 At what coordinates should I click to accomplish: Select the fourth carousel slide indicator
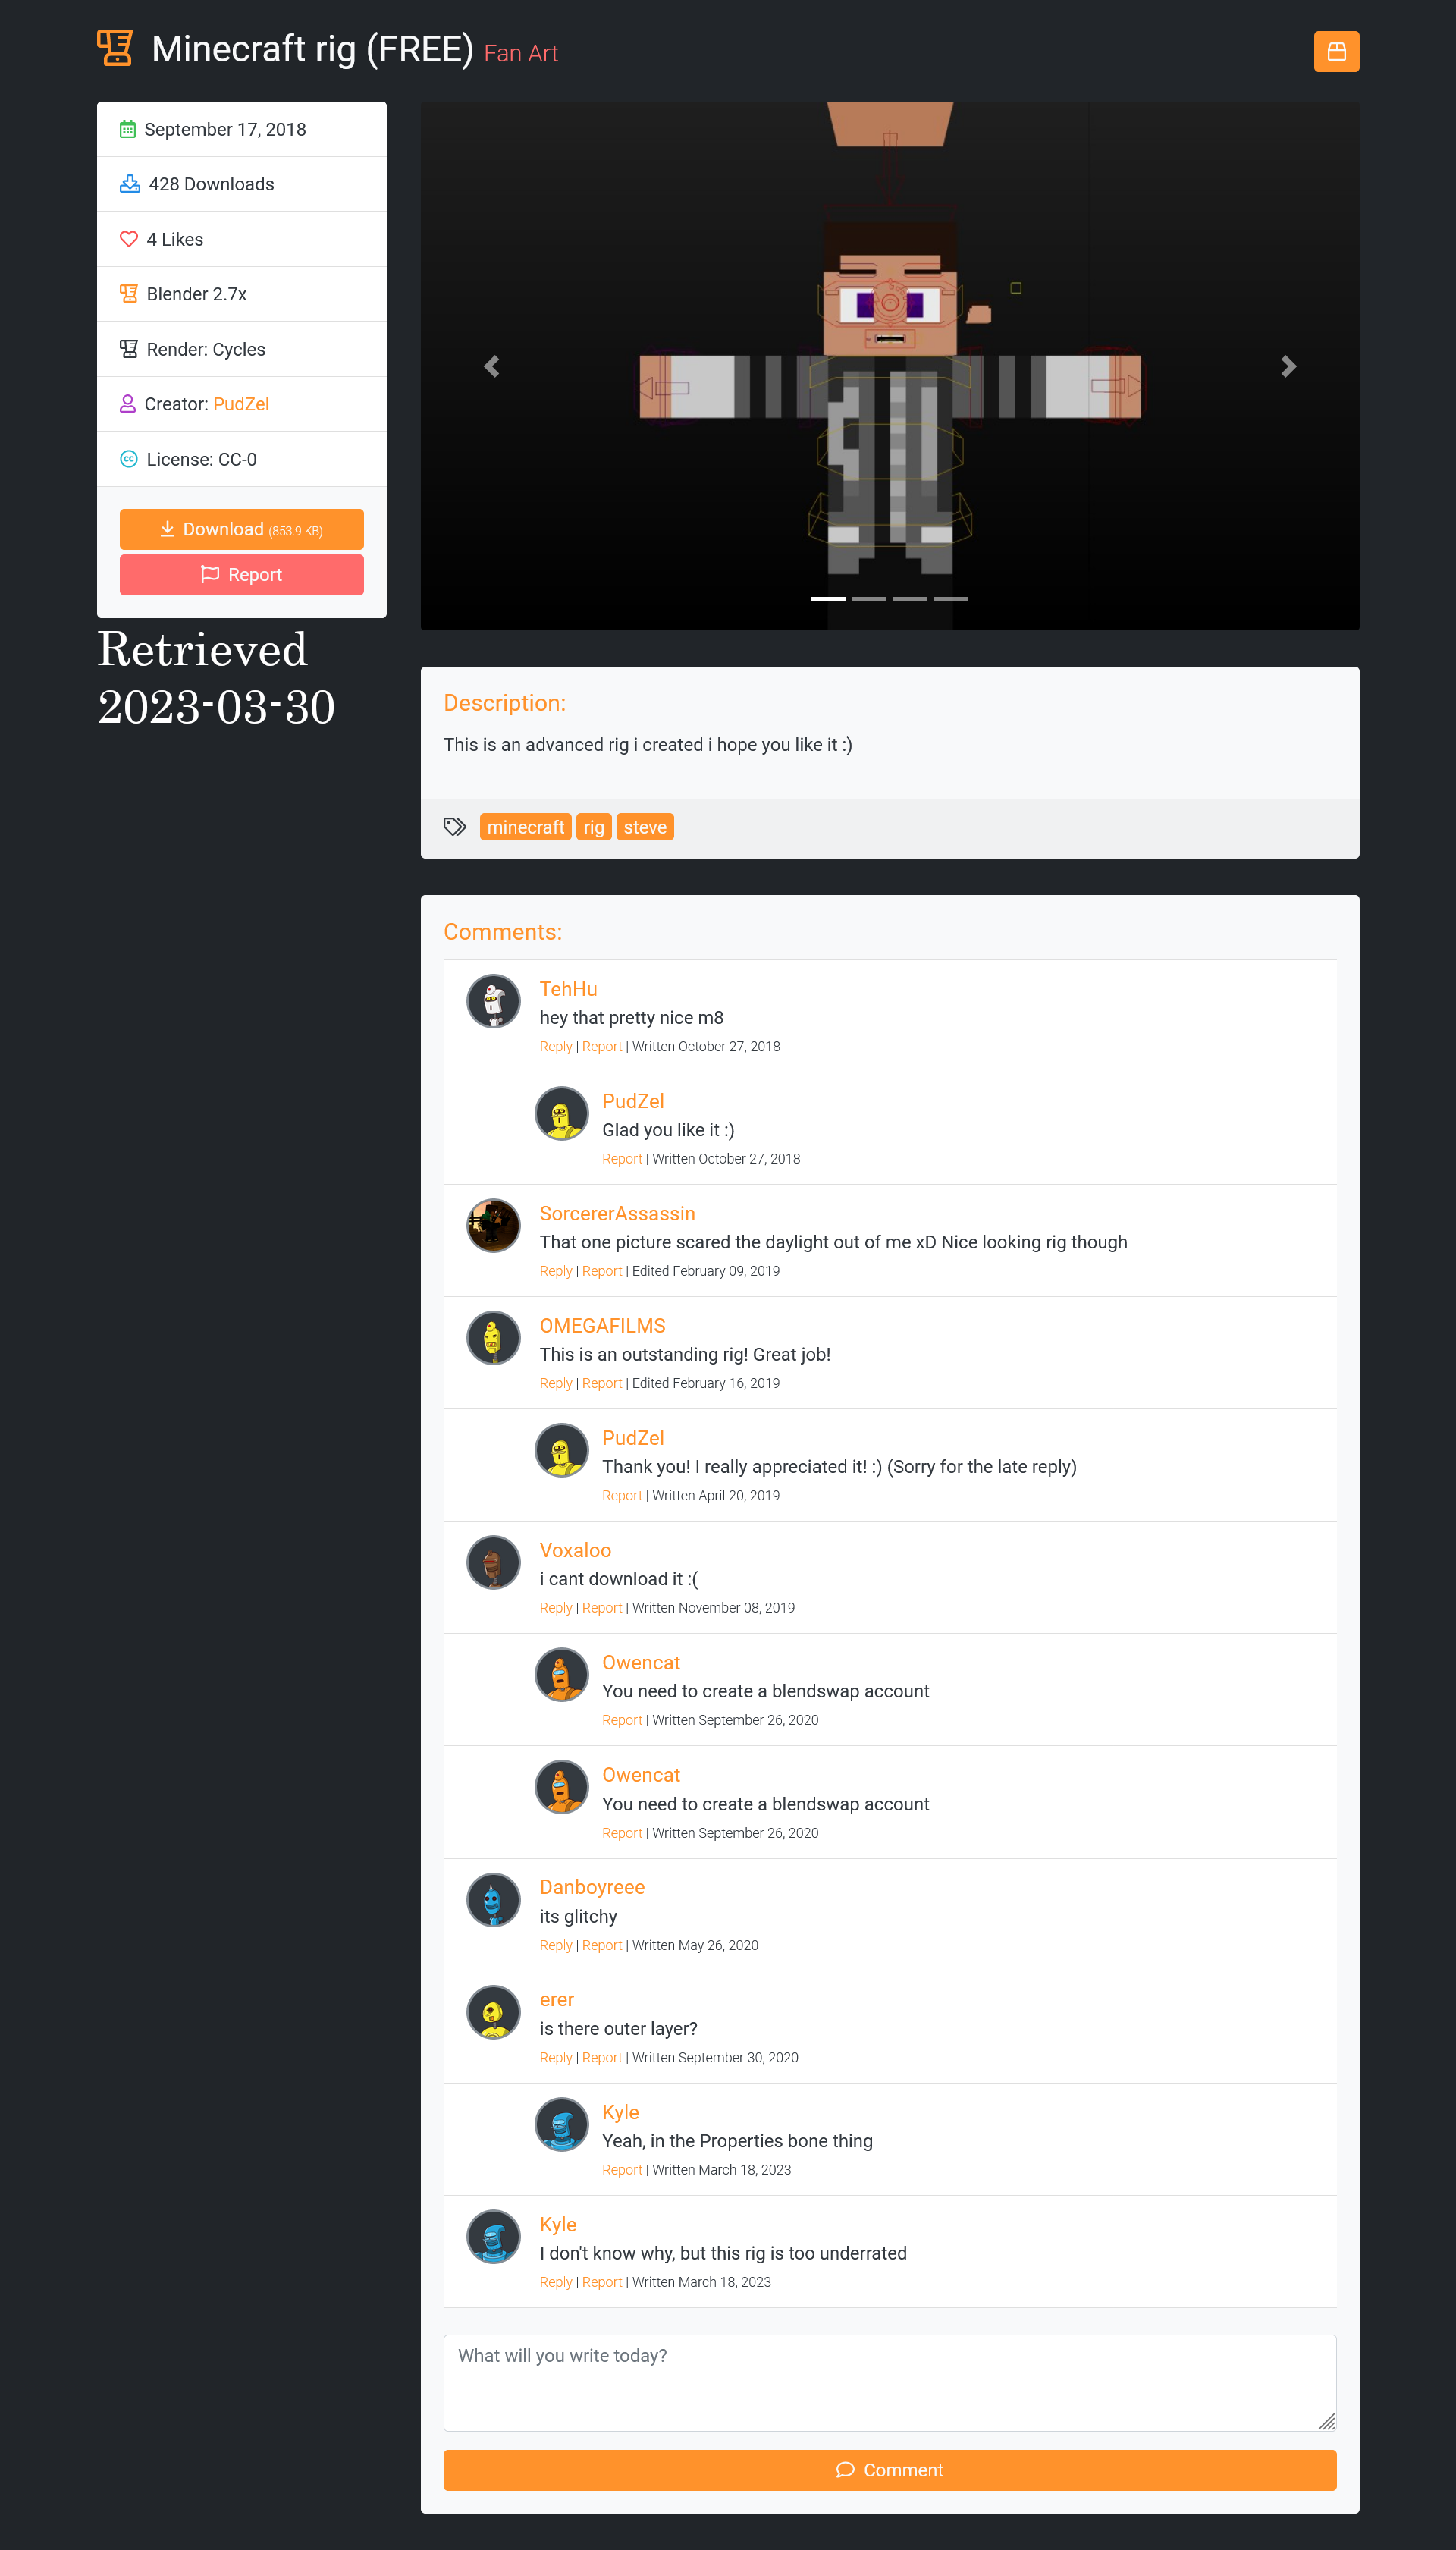click(951, 598)
